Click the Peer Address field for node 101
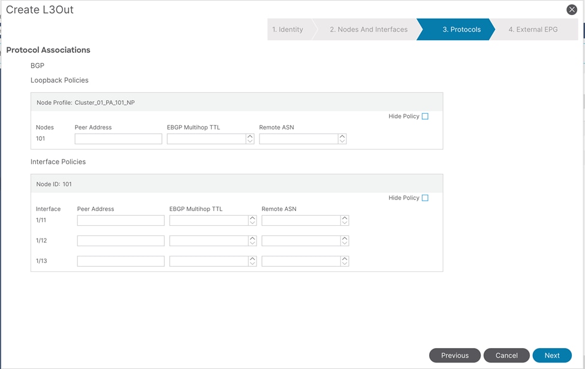 118,138
